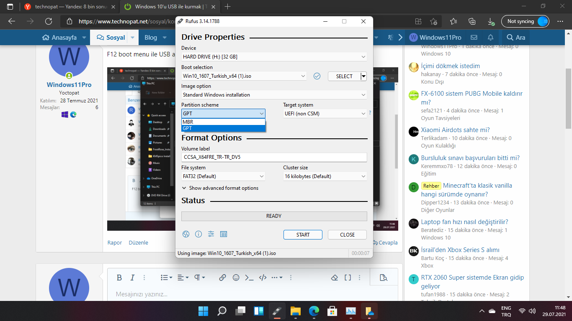Viewport: 572px width, 321px height.
Task: Open the File system FAT32 dropdown
Action: point(223,176)
